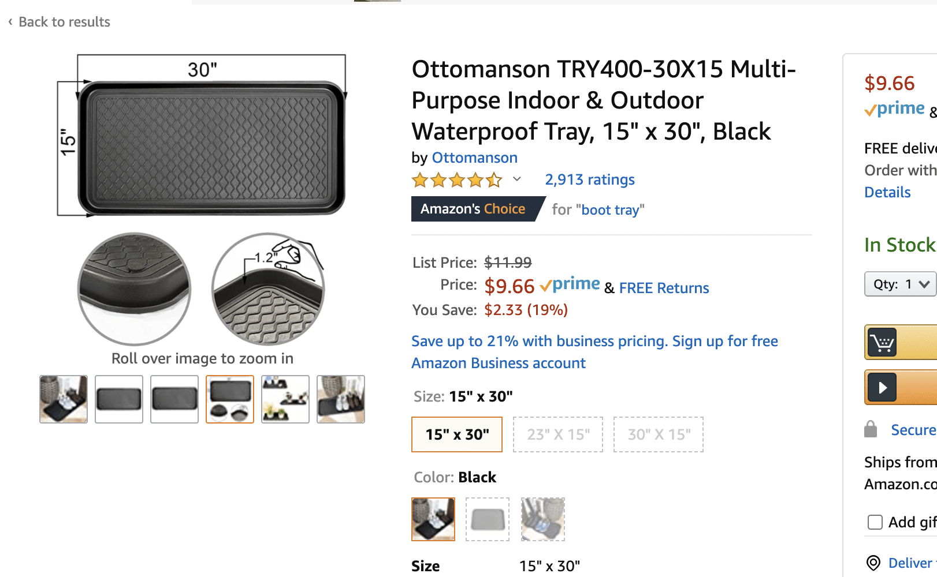
Task: Click the prime logo beside the price
Action: tap(570, 284)
